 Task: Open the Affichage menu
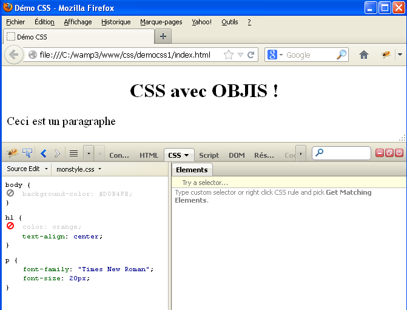pyautogui.click(x=78, y=22)
